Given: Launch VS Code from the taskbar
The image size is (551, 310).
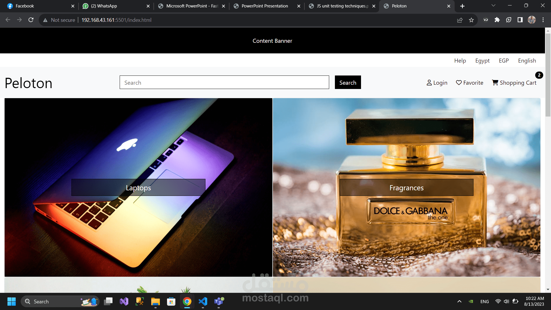Looking at the screenshot, I should [203, 301].
